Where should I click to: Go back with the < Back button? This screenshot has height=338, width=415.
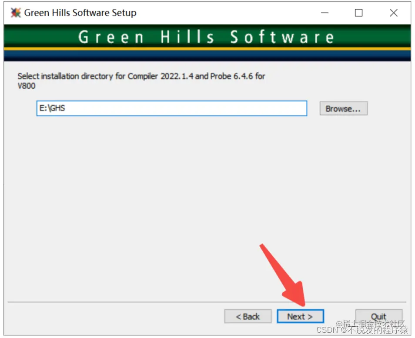(x=248, y=316)
